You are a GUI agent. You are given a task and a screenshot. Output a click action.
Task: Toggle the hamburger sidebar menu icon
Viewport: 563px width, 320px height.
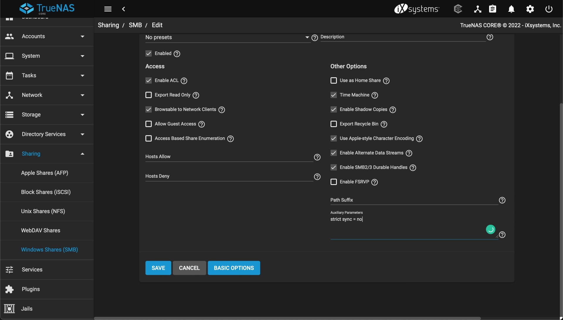pyautogui.click(x=108, y=9)
